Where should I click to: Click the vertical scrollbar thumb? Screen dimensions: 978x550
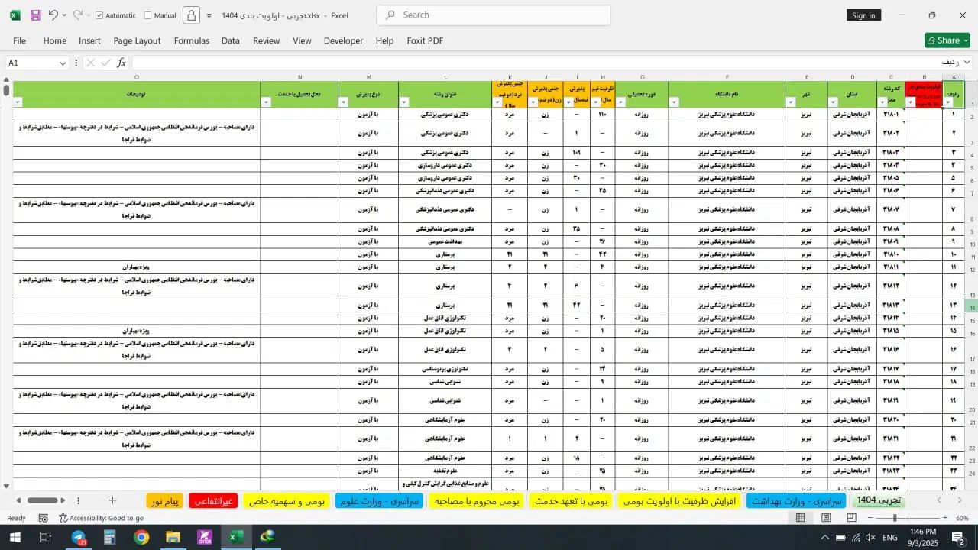point(6,89)
